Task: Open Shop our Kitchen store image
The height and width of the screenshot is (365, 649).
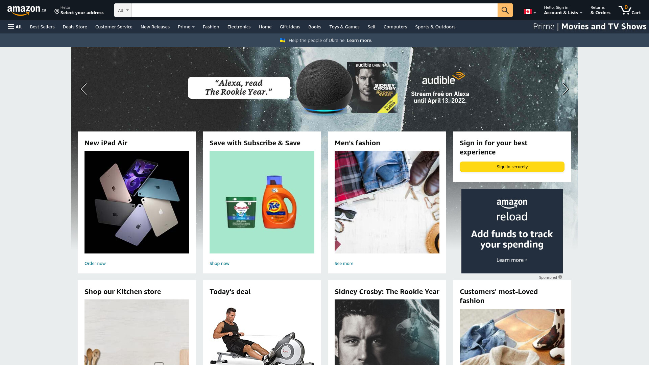Action: click(137, 332)
